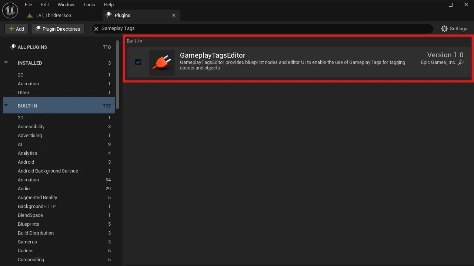Collapse the Built-In category arrow
474x266 pixels.
coord(6,106)
